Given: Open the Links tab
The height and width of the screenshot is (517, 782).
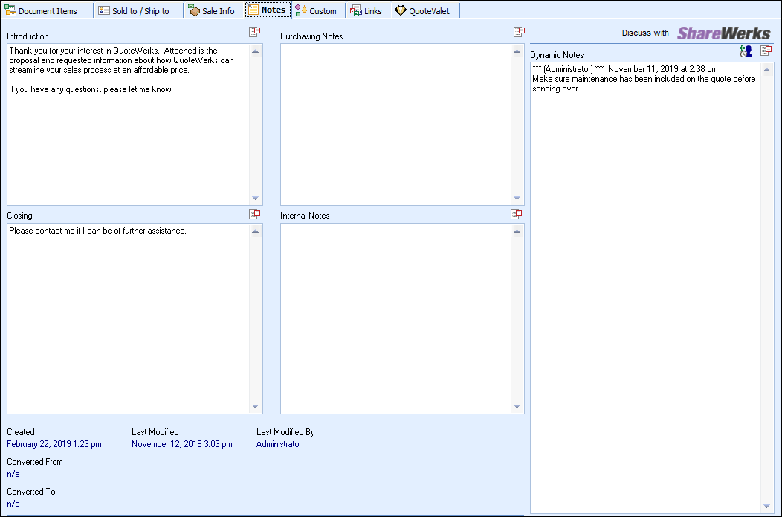Looking at the screenshot, I should [366, 11].
